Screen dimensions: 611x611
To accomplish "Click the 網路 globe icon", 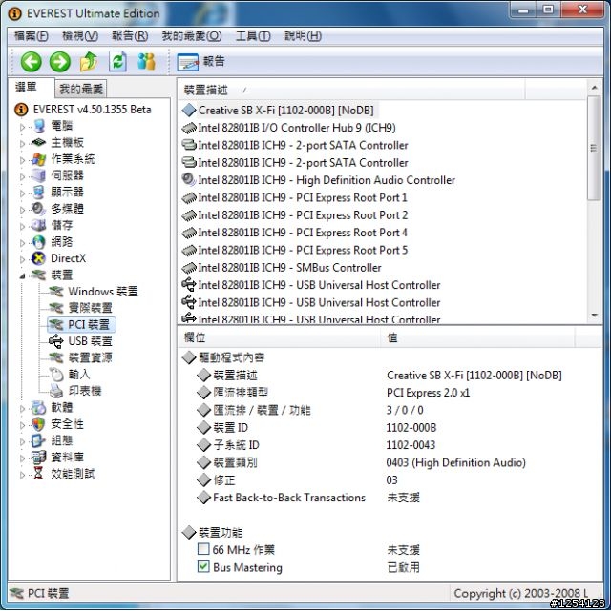I will click(x=38, y=242).
